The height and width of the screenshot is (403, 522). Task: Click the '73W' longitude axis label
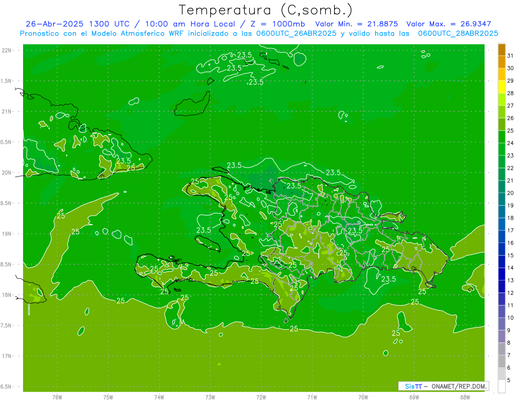(210, 397)
